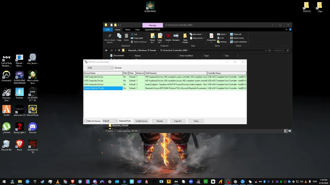Select Documents in Explorer navigation pane
This screenshot has height=185, width=330.
tap(119, 55)
